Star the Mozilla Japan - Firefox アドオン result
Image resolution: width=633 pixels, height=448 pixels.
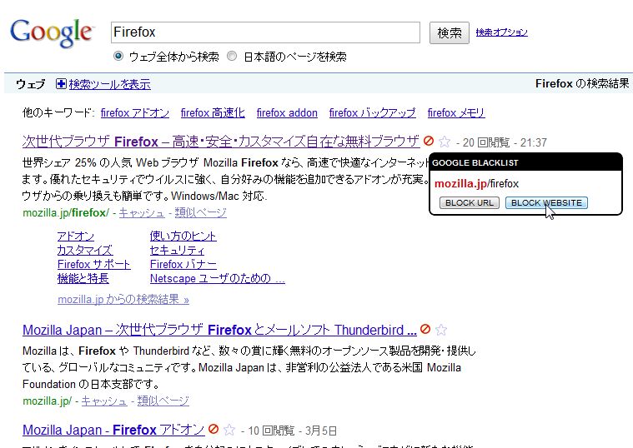click(x=229, y=430)
